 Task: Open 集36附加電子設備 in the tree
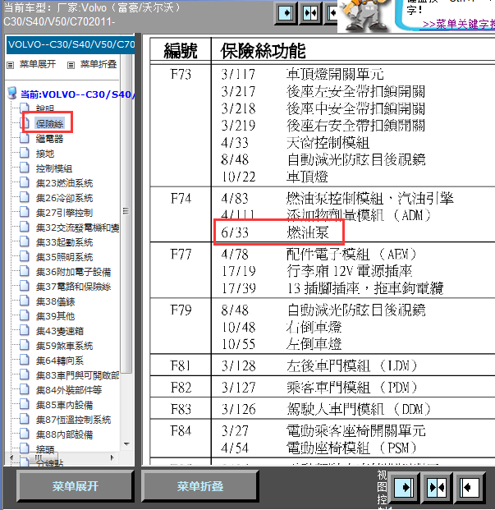point(73,272)
